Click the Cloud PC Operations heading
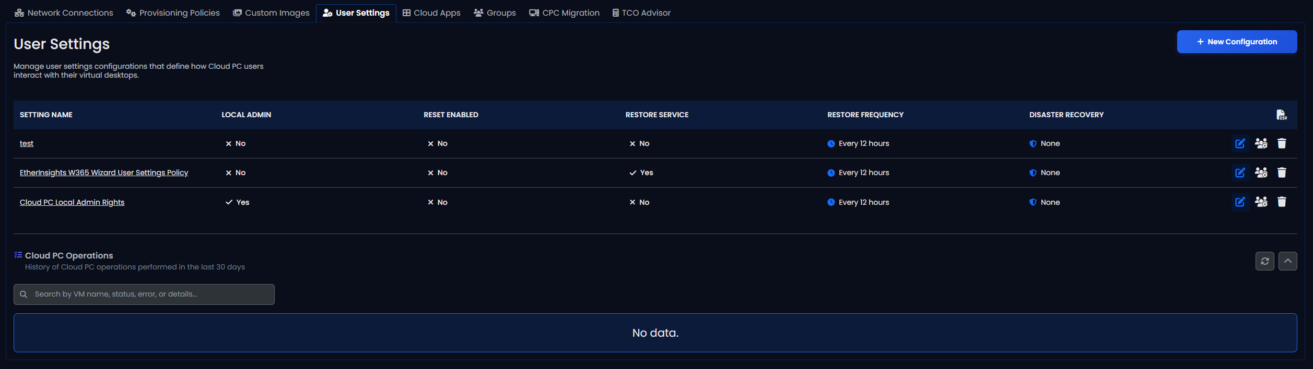Screen dimensions: 1313x369 69,255
